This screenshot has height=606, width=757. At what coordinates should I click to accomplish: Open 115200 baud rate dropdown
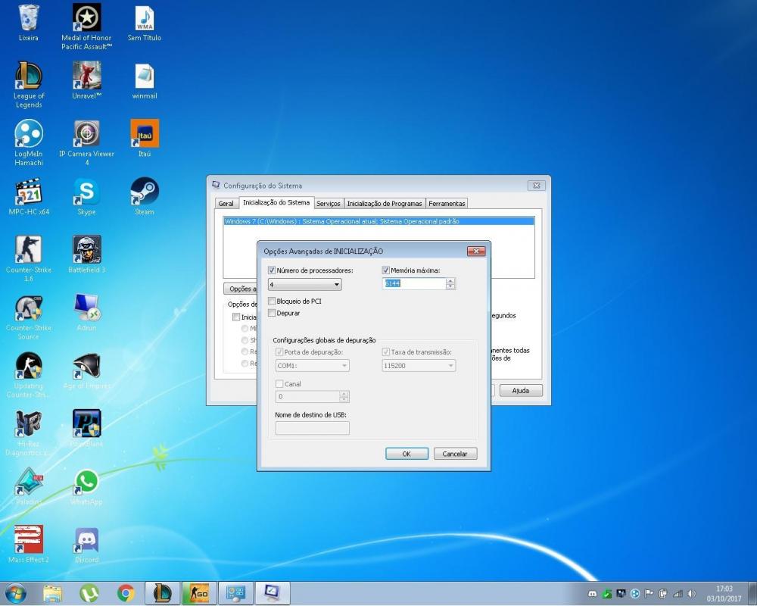[419, 366]
